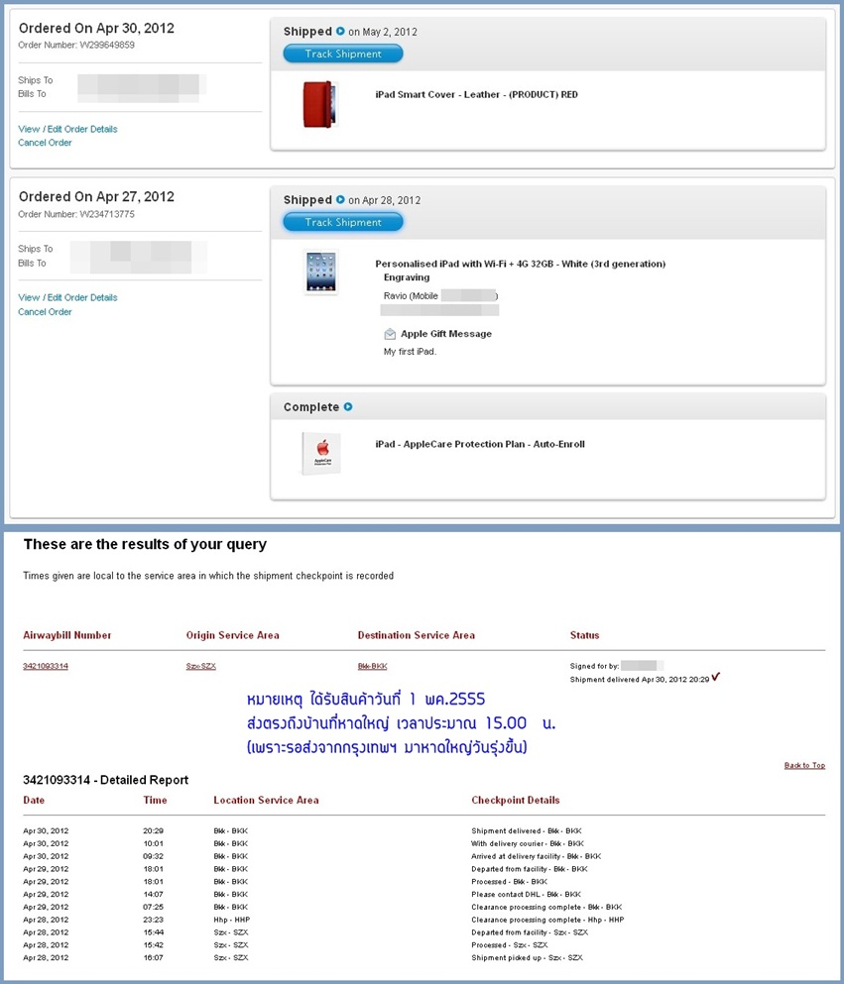Click the Bkk-BKK destination service area link
Viewport: 844px width, 984px height.
pos(372,666)
